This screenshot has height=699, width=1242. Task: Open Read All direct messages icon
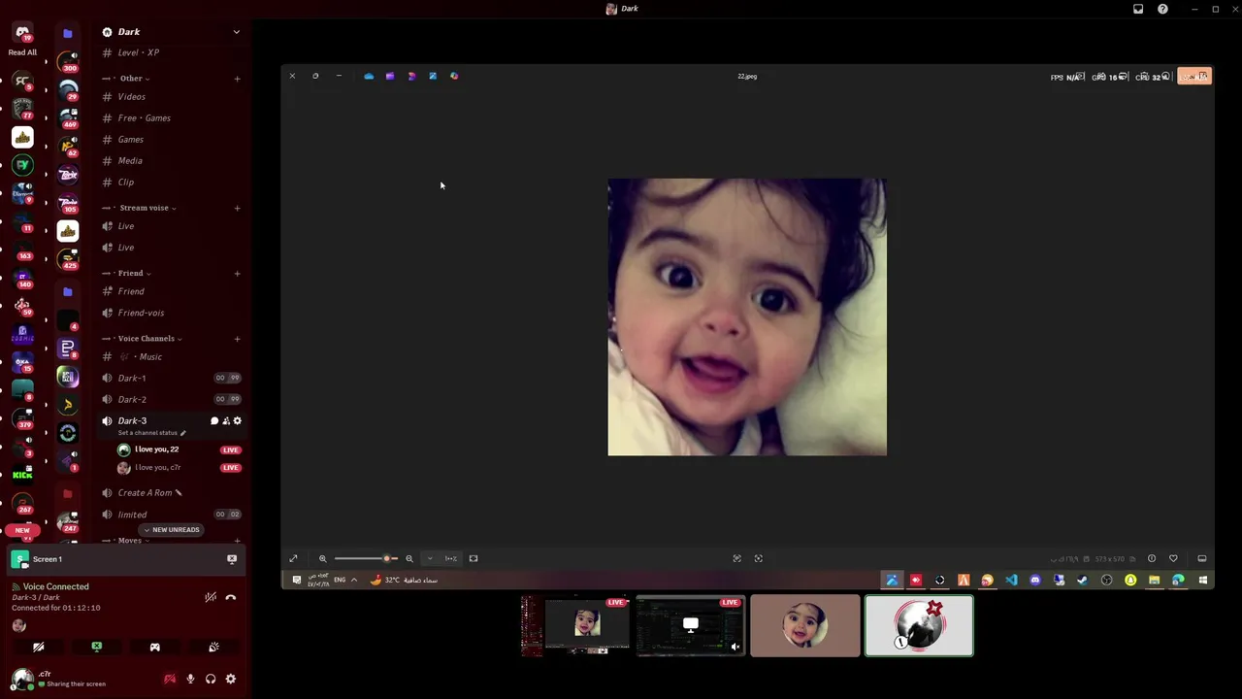[22, 33]
